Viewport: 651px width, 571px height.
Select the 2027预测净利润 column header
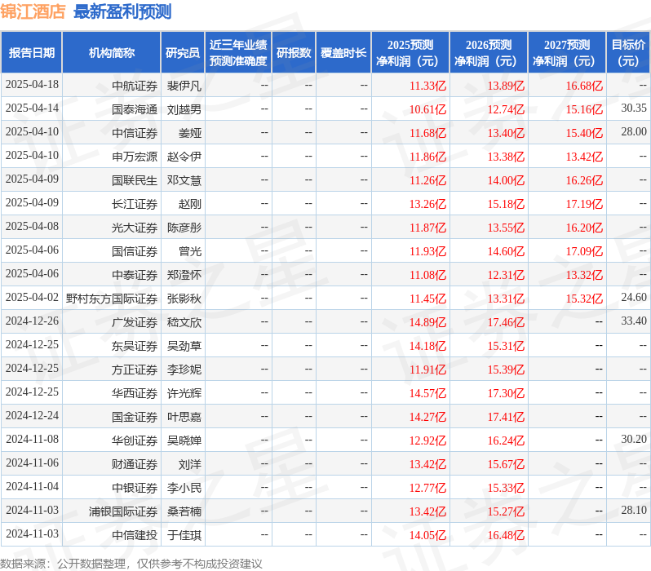pyautogui.click(x=567, y=53)
